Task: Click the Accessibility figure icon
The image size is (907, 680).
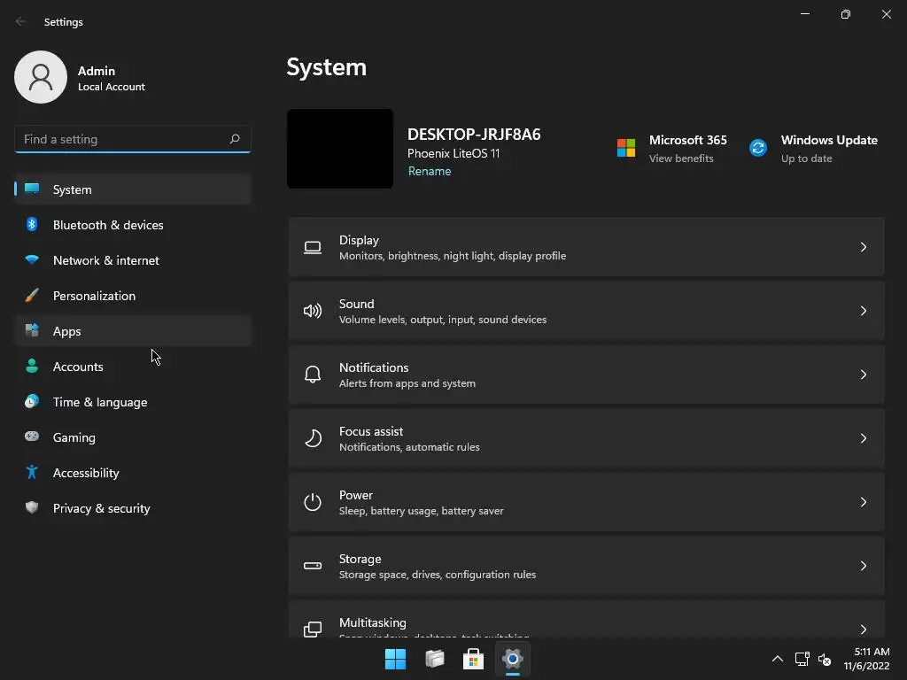Action: click(x=32, y=472)
